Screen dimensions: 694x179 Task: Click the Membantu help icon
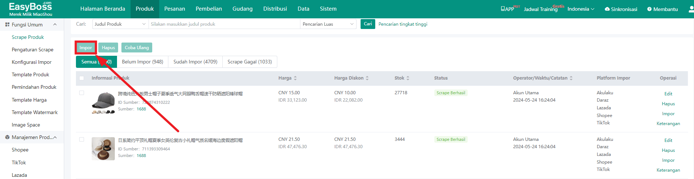pyautogui.click(x=649, y=9)
